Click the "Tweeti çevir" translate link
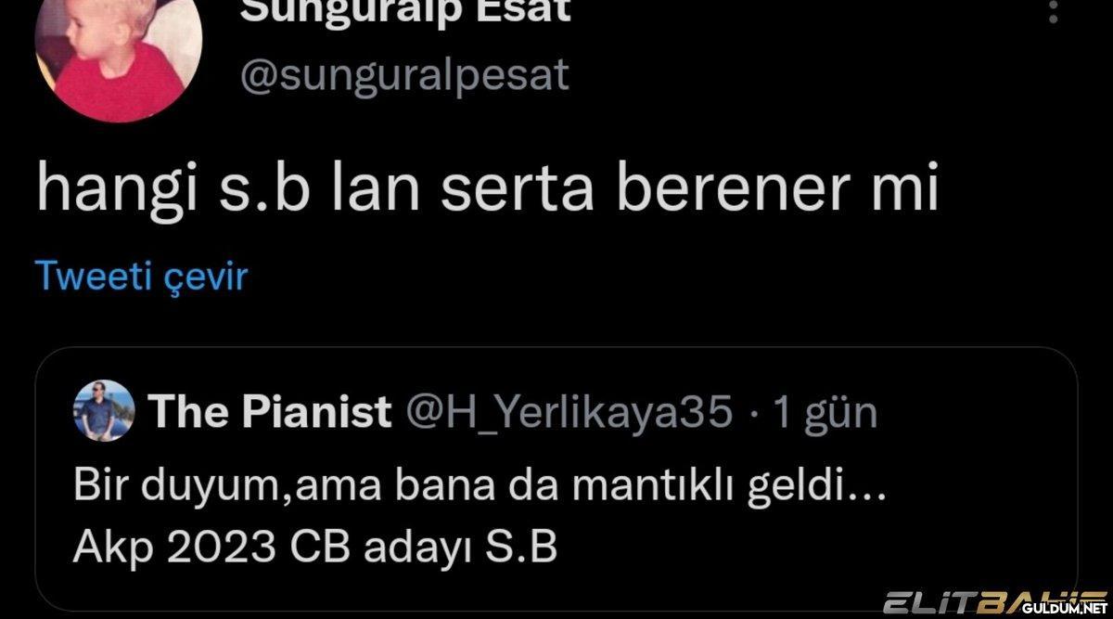 (x=142, y=276)
